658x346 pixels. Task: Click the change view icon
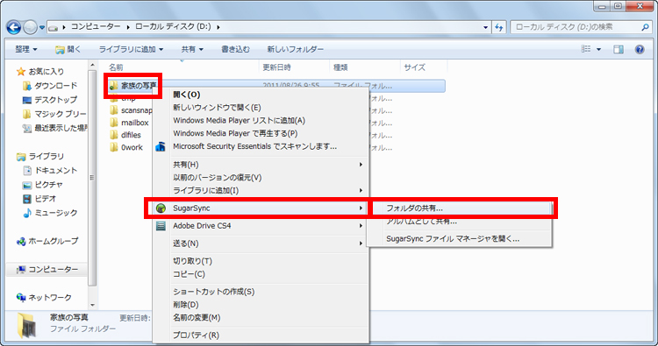click(x=586, y=49)
